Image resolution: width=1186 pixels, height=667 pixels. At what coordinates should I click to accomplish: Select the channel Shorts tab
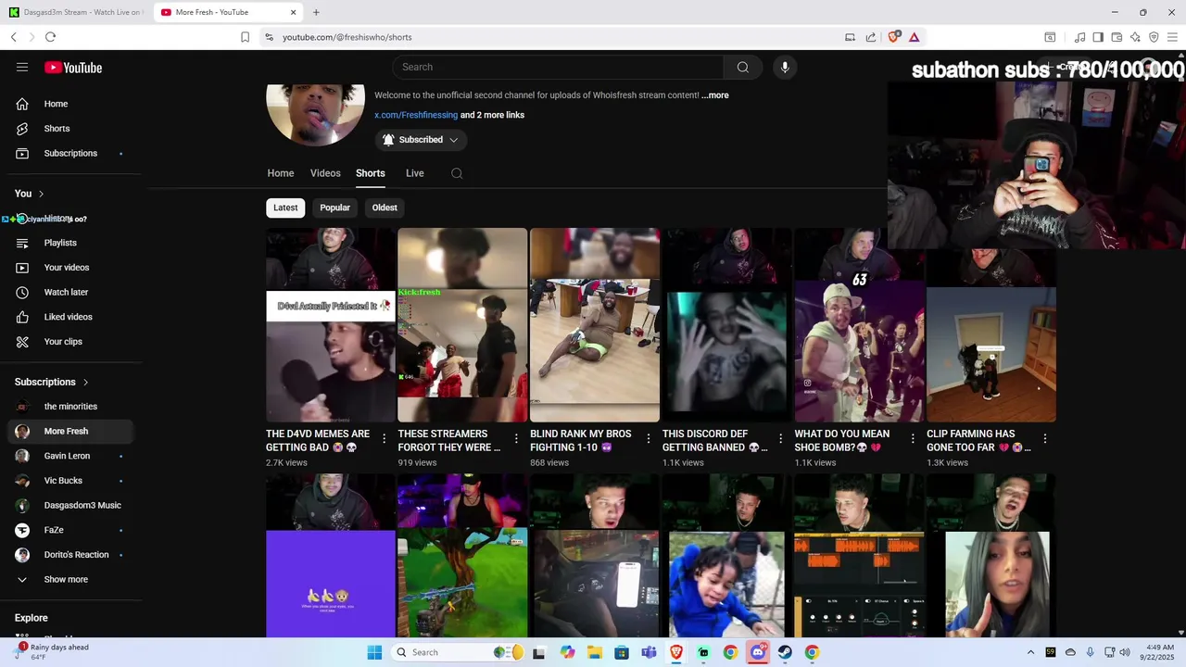pyautogui.click(x=371, y=173)
